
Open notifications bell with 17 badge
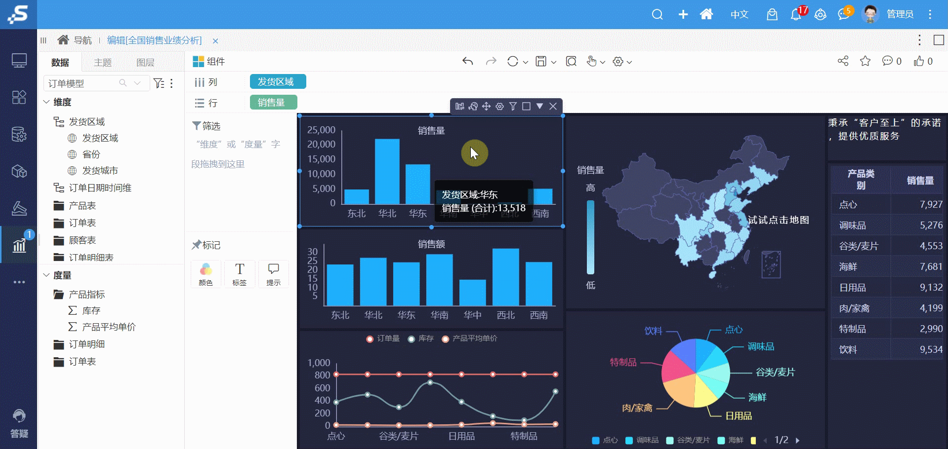point(796,14)
